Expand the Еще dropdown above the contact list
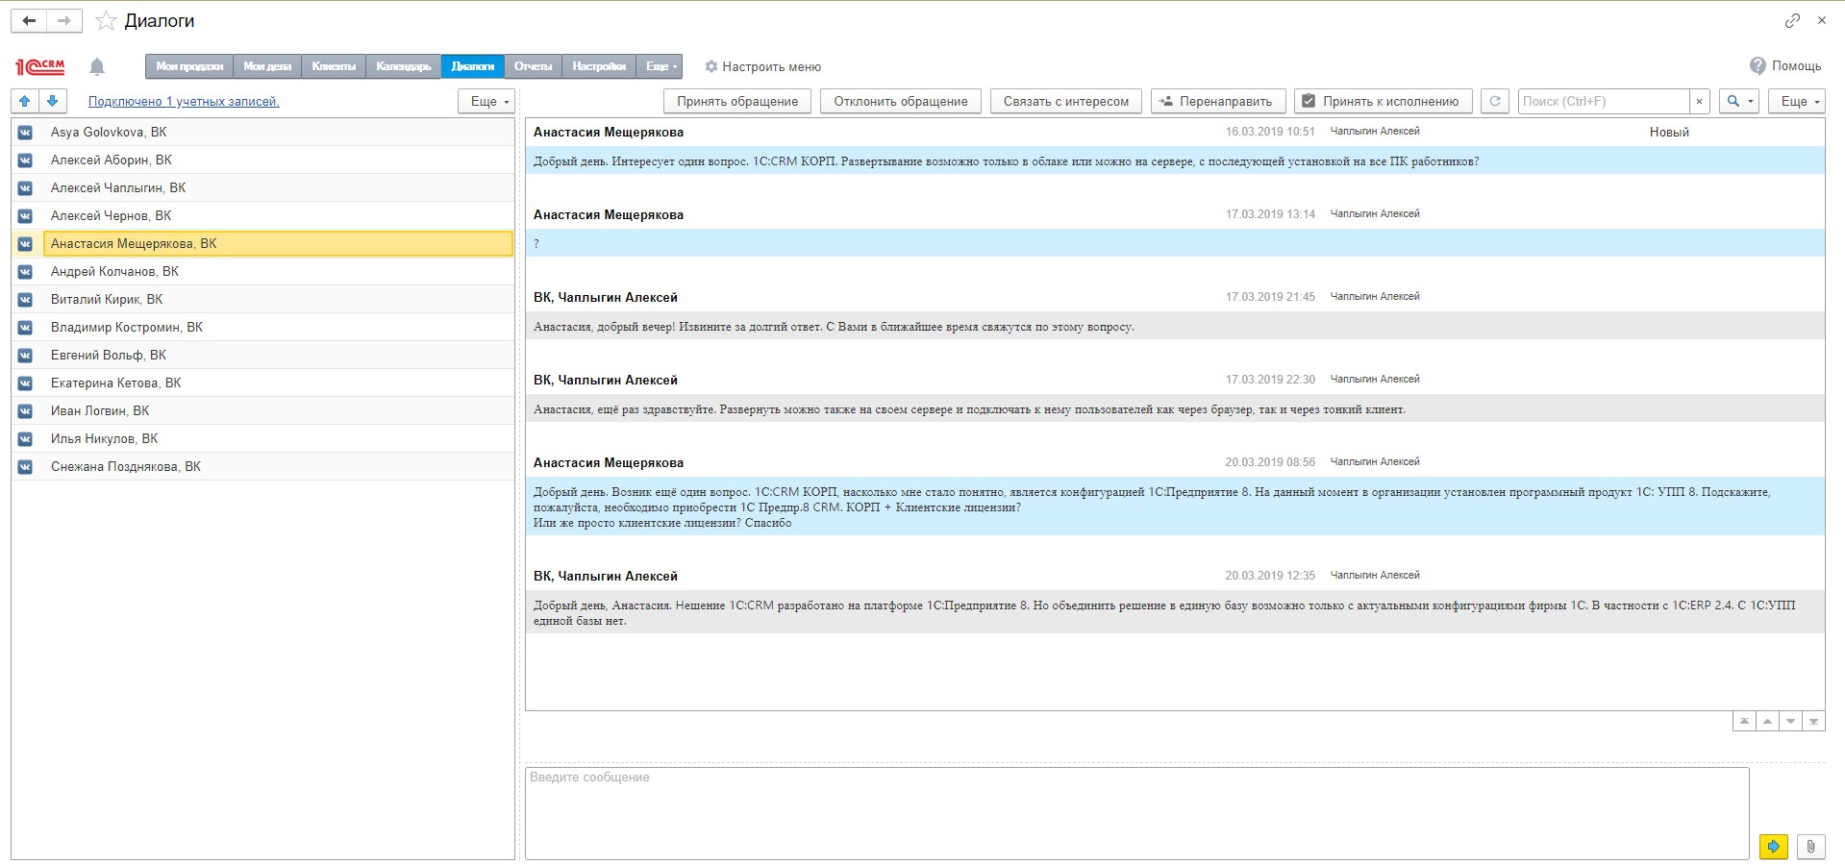 click(488, 101)
